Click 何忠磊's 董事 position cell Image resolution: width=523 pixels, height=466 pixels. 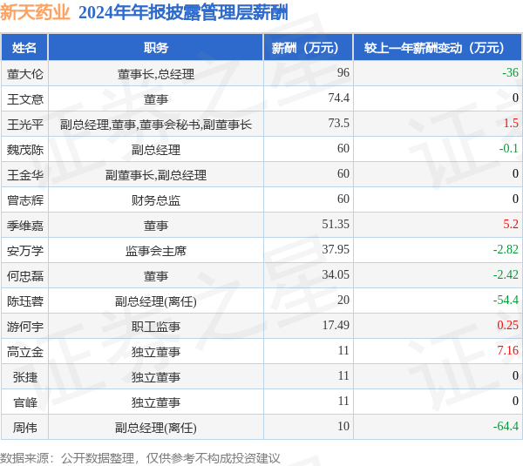156,276
